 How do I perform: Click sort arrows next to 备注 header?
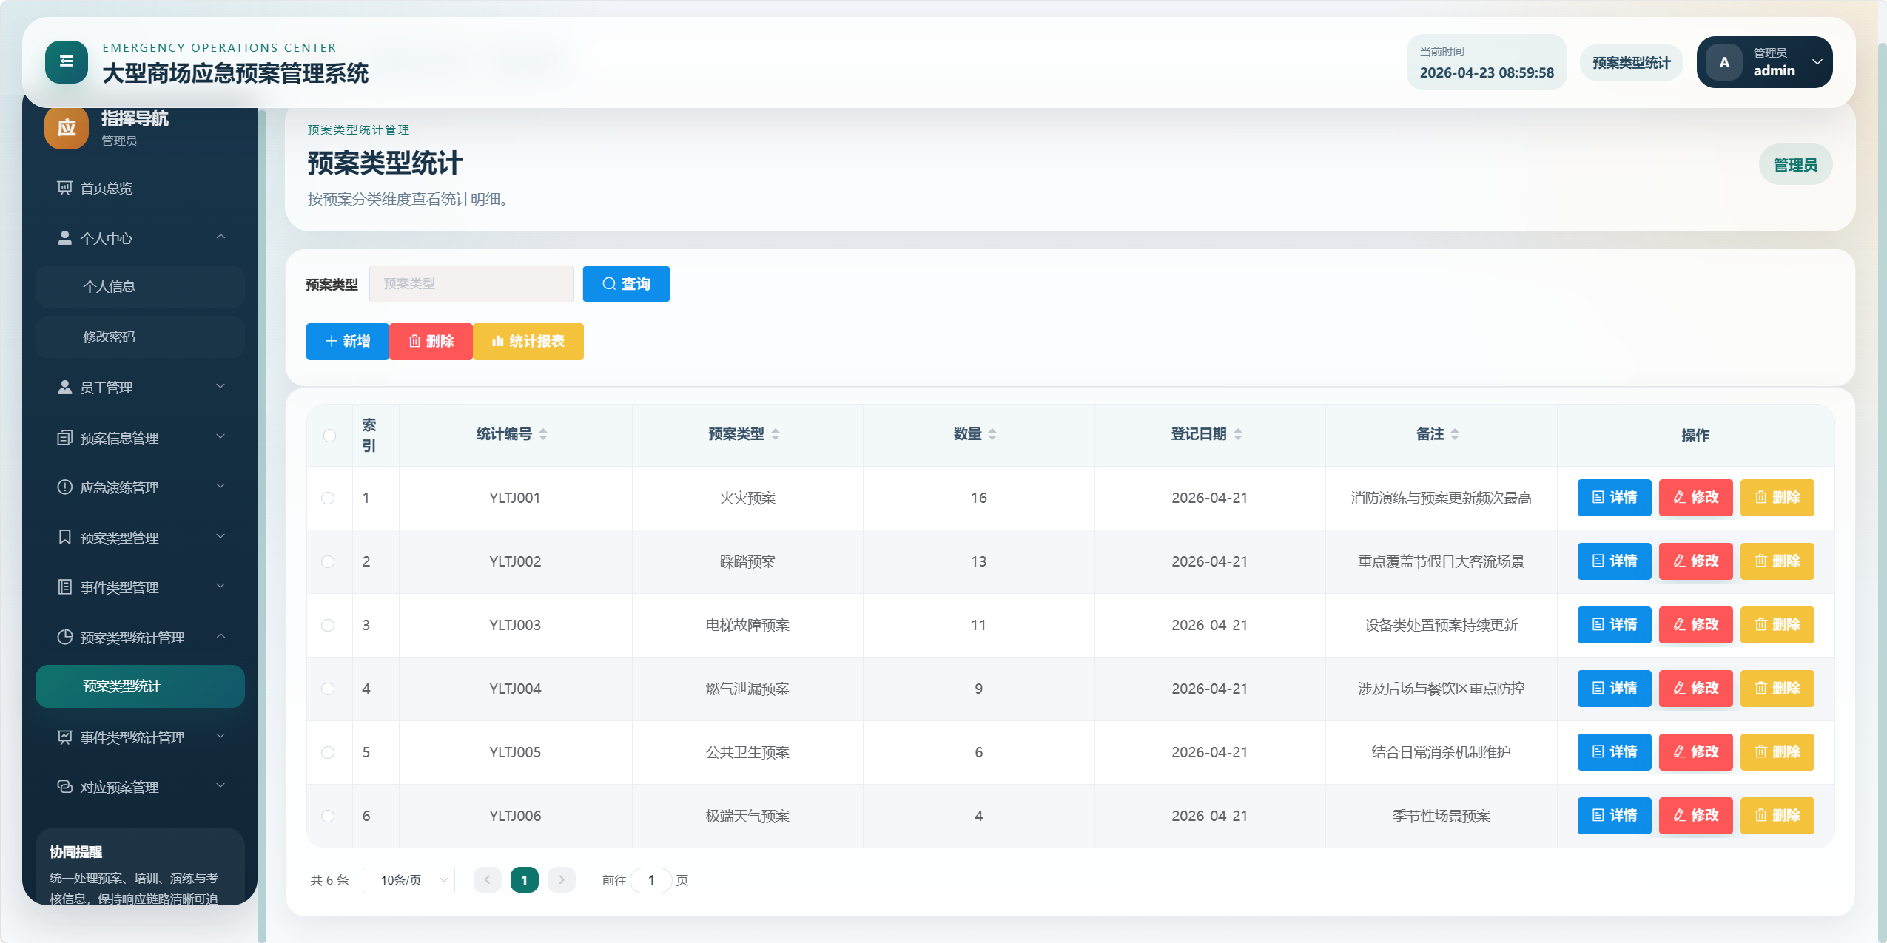1455,434
